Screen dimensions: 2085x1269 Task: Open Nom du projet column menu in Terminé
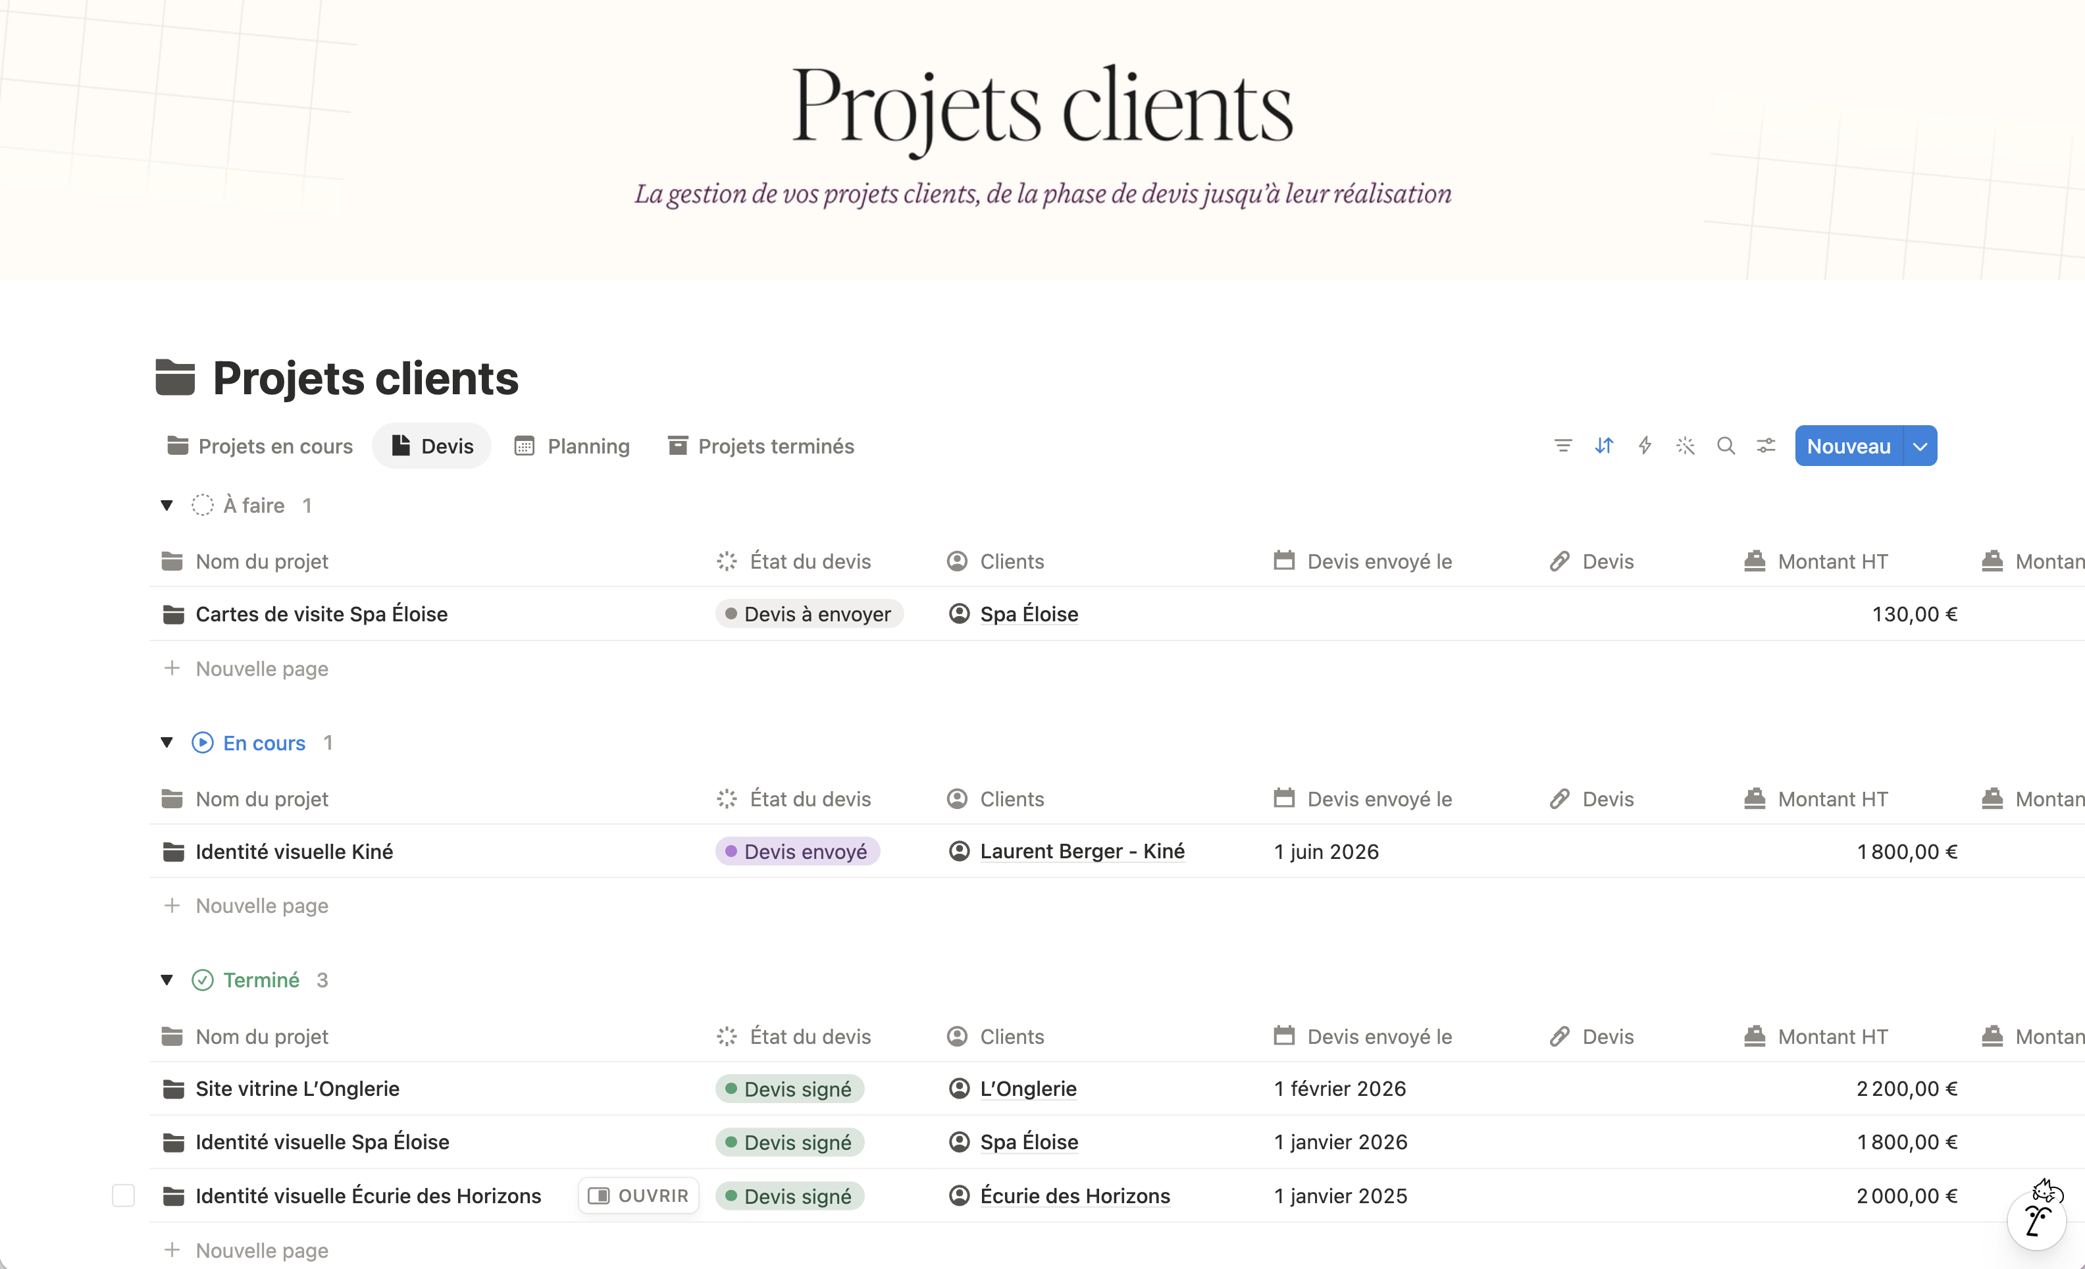245,1037
